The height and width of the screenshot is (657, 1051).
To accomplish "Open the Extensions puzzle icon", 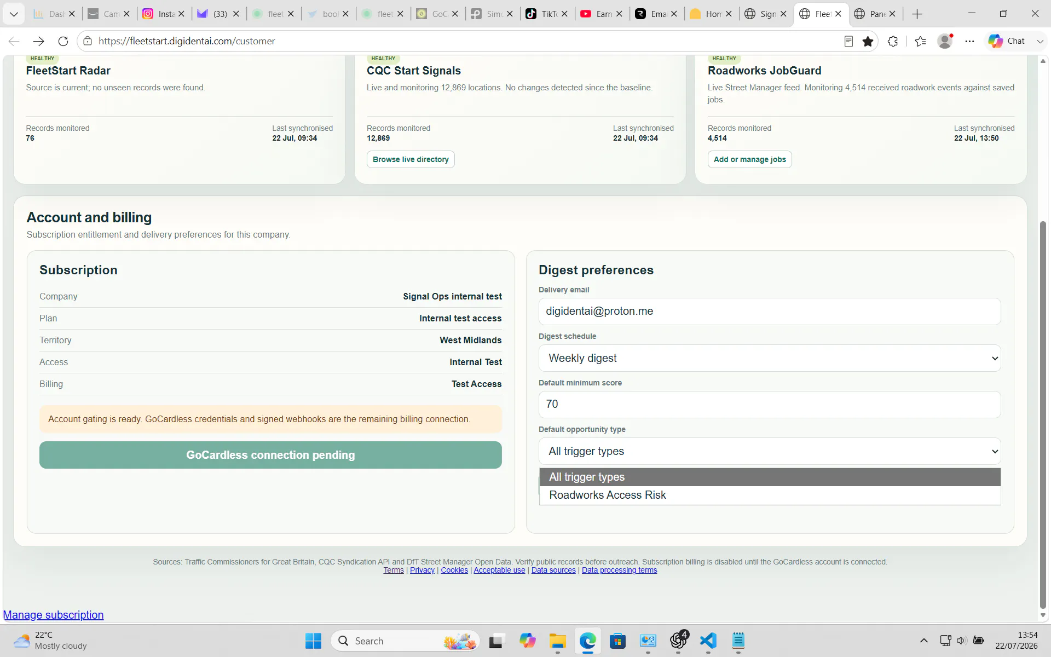I will (x=893, y=41).
